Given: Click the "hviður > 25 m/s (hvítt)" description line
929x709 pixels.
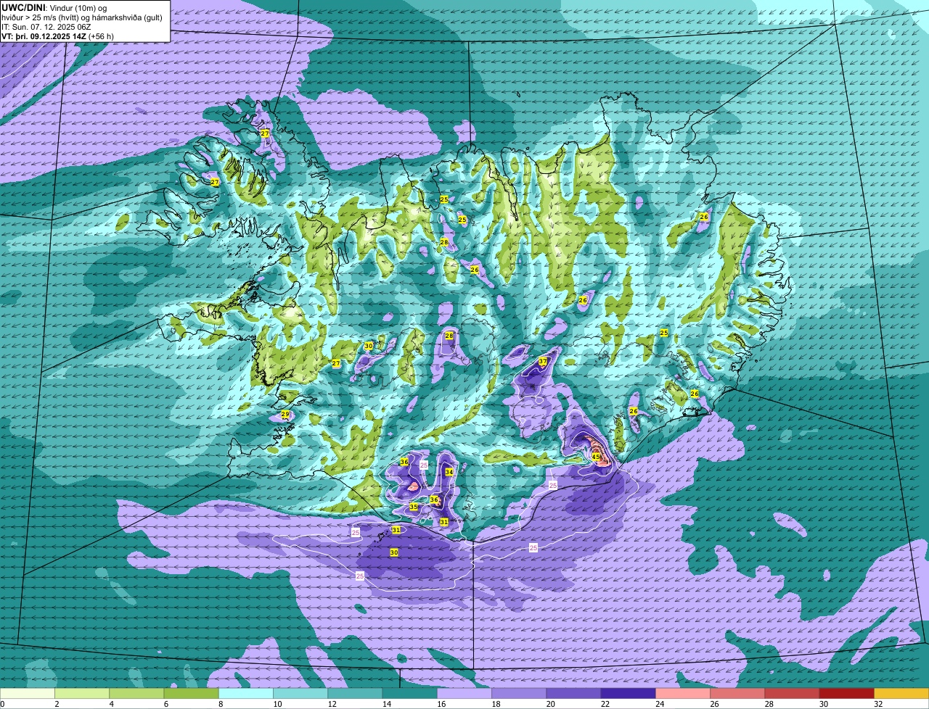Looking at the screenshot, I should click(82, 17).
